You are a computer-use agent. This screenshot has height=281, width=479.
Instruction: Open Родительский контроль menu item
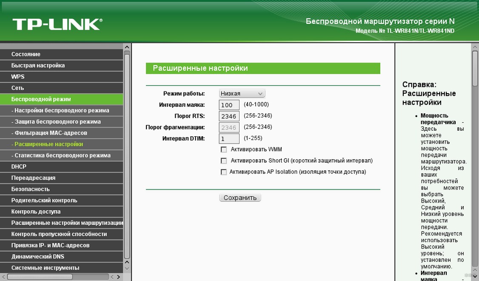click(x=44, y=200)
